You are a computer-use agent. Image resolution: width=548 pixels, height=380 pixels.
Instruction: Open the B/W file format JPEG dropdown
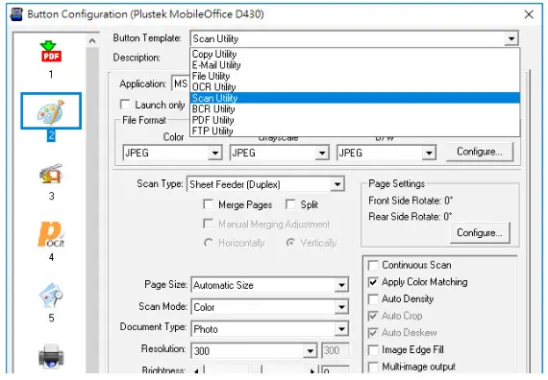pos(429,154)
